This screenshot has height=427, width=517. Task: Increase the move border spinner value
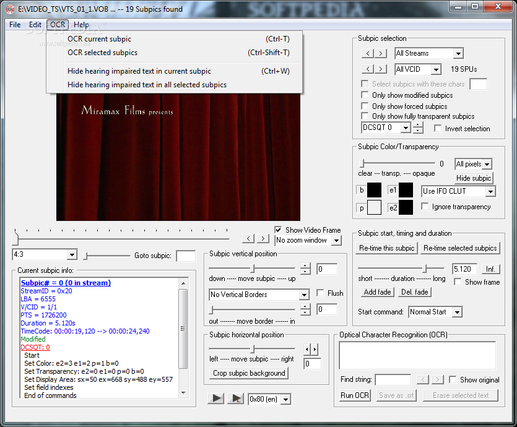[x=305, y=306]
